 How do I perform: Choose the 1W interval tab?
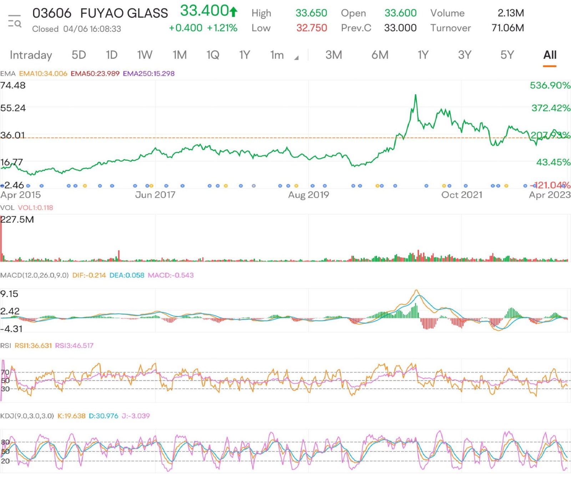[x=145, y=55]
